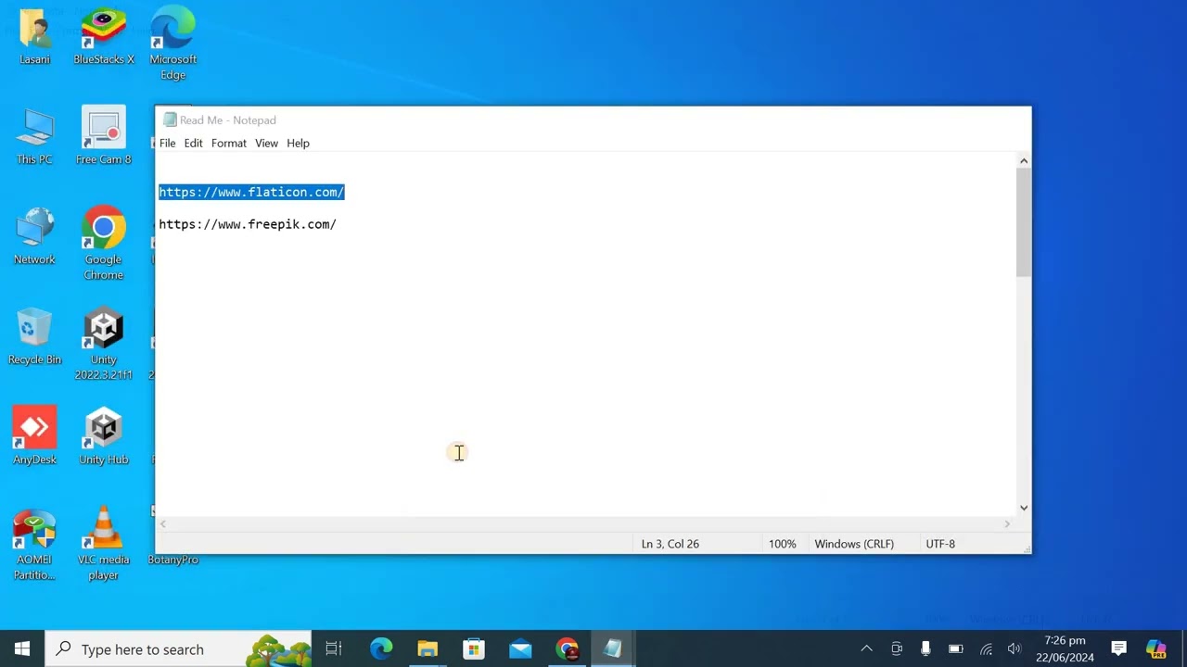Image resolution: width=1187 pixels, height=667 pixels.
Task: Open the Meet Now tray icon
Action: pyautogui.click(x=897, y=648)
